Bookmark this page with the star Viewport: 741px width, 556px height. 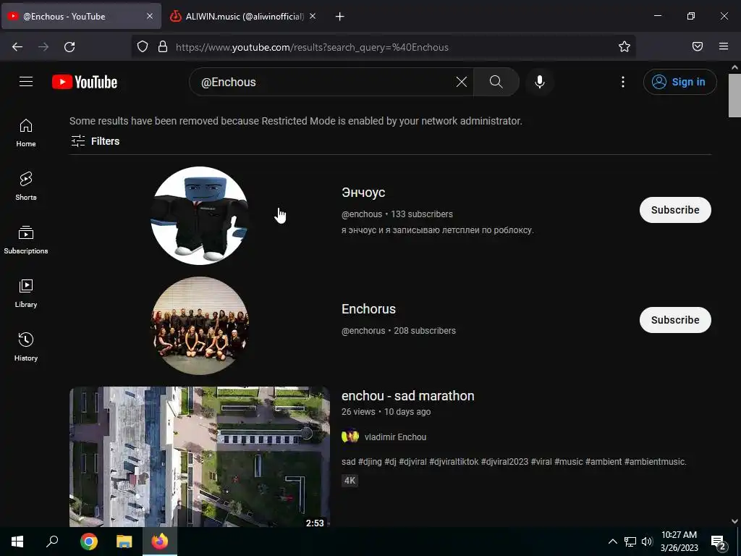click(624, 47)
